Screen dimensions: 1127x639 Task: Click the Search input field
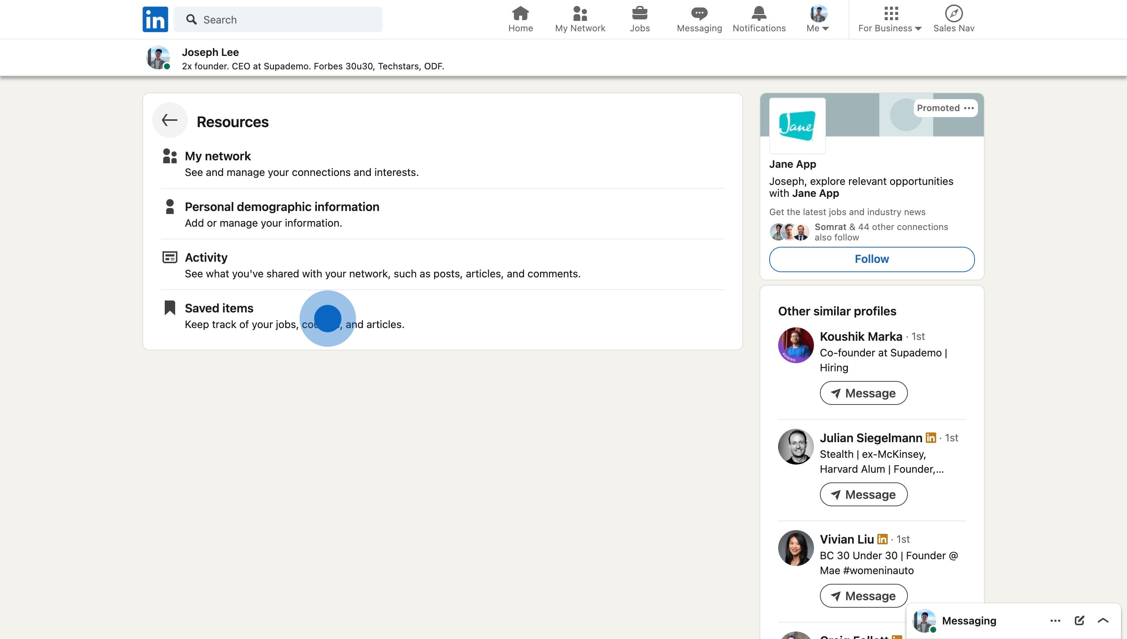tap(278, 19)
